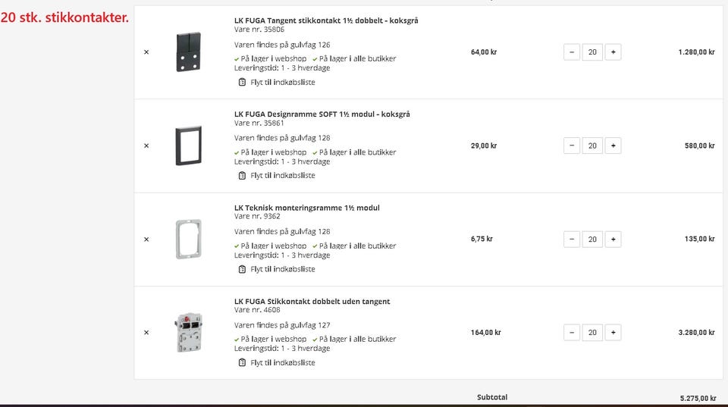Decrease quantity of Teknisk monteringsramme
728x407 pixels.
tap(572, 240)
